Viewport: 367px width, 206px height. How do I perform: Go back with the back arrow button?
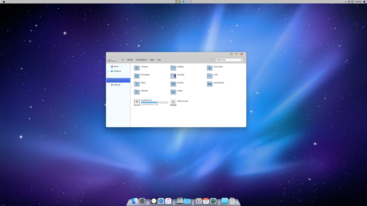pos(109,60)
